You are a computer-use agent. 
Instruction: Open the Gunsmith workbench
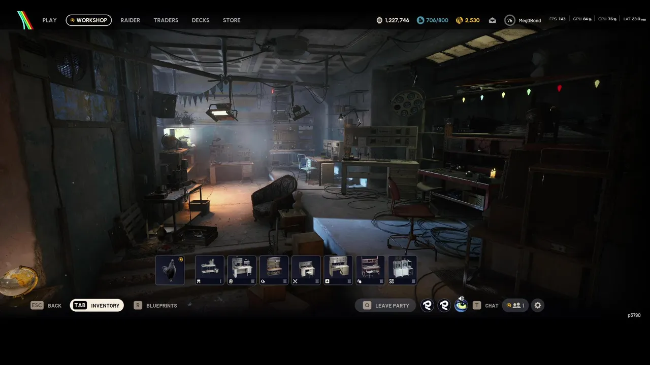click(274, 270)
